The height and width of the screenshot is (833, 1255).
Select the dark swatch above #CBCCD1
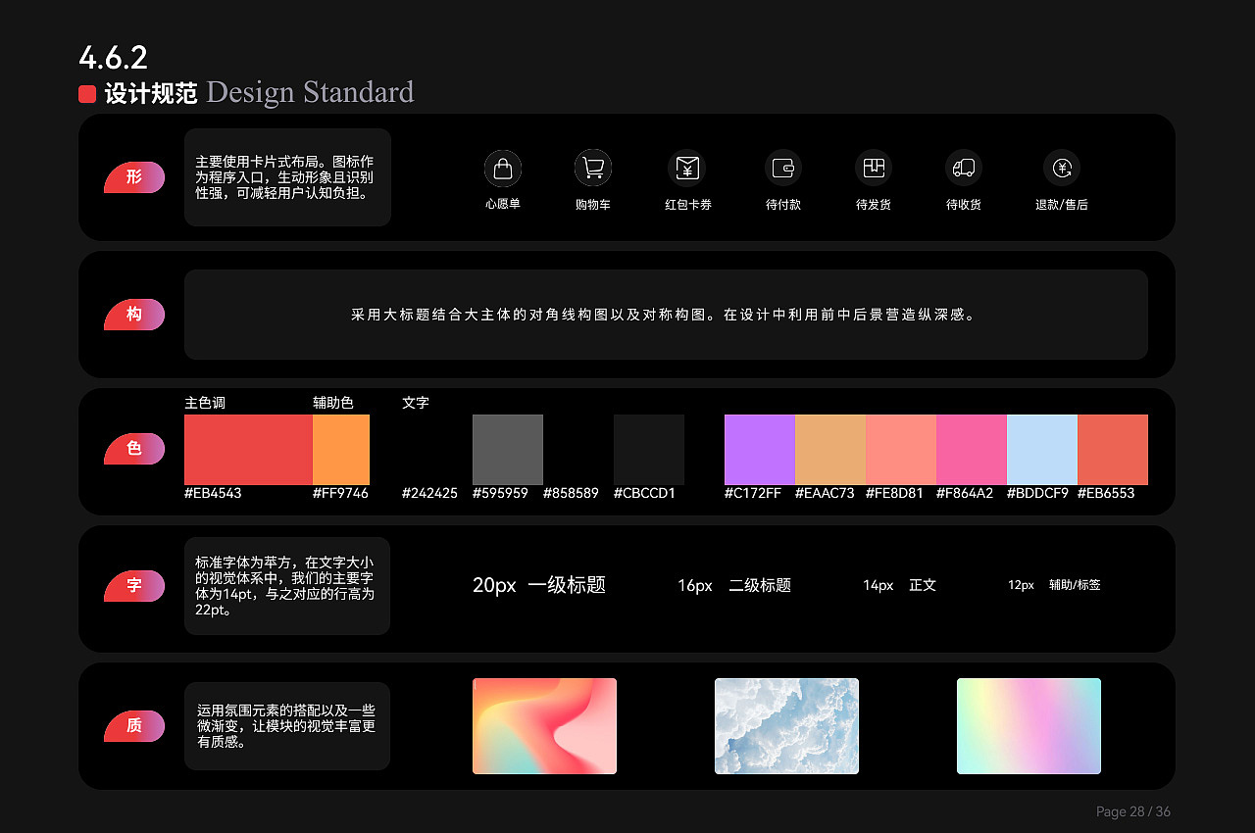coord(649,450)
